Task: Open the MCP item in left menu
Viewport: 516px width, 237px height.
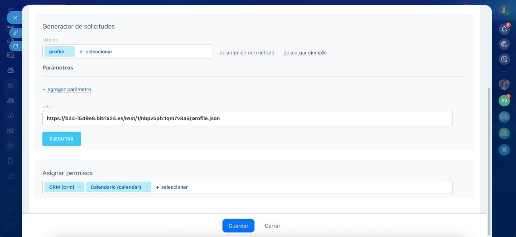Action: point(11,130)
